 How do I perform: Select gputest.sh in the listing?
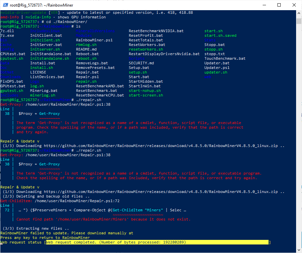coord(12,91)
